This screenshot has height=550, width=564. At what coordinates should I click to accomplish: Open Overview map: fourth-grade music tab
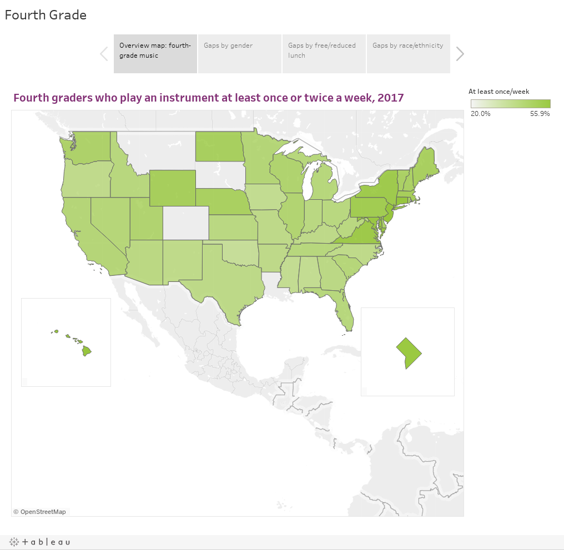155,54
